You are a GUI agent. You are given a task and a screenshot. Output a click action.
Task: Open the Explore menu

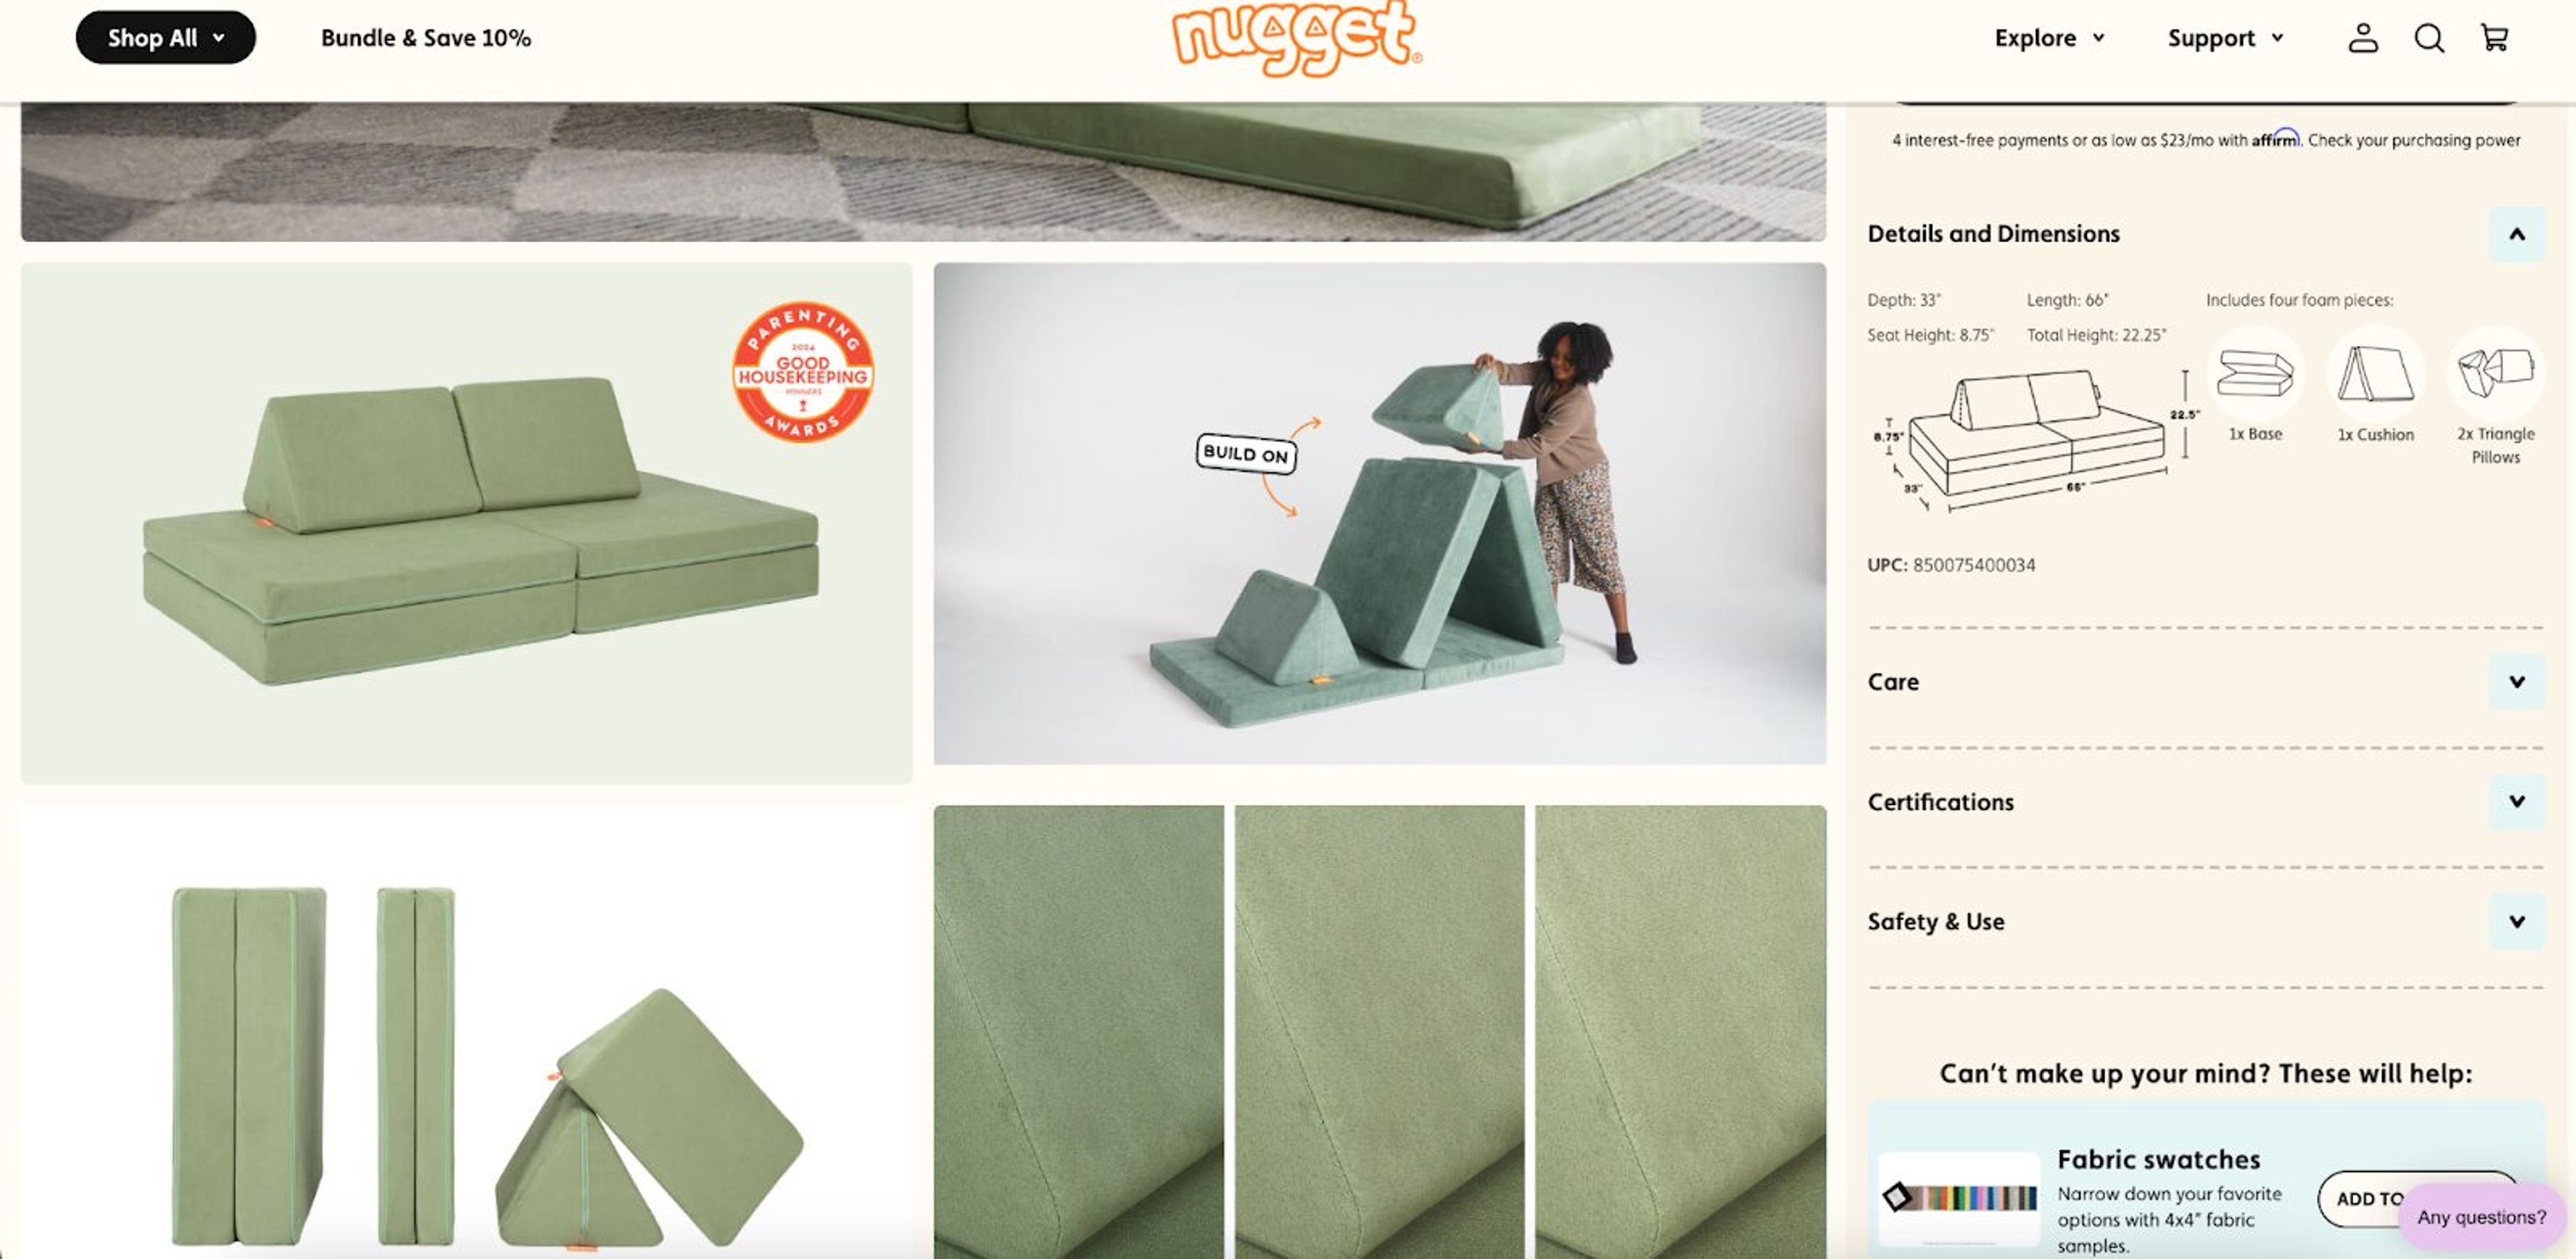[2049, 38]
